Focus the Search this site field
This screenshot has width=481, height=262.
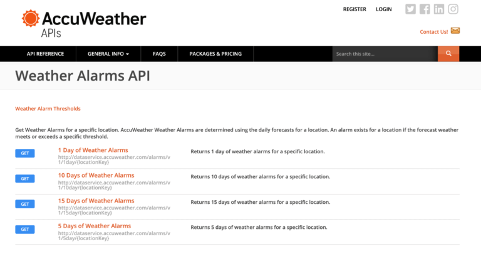[x=385, y=54]
